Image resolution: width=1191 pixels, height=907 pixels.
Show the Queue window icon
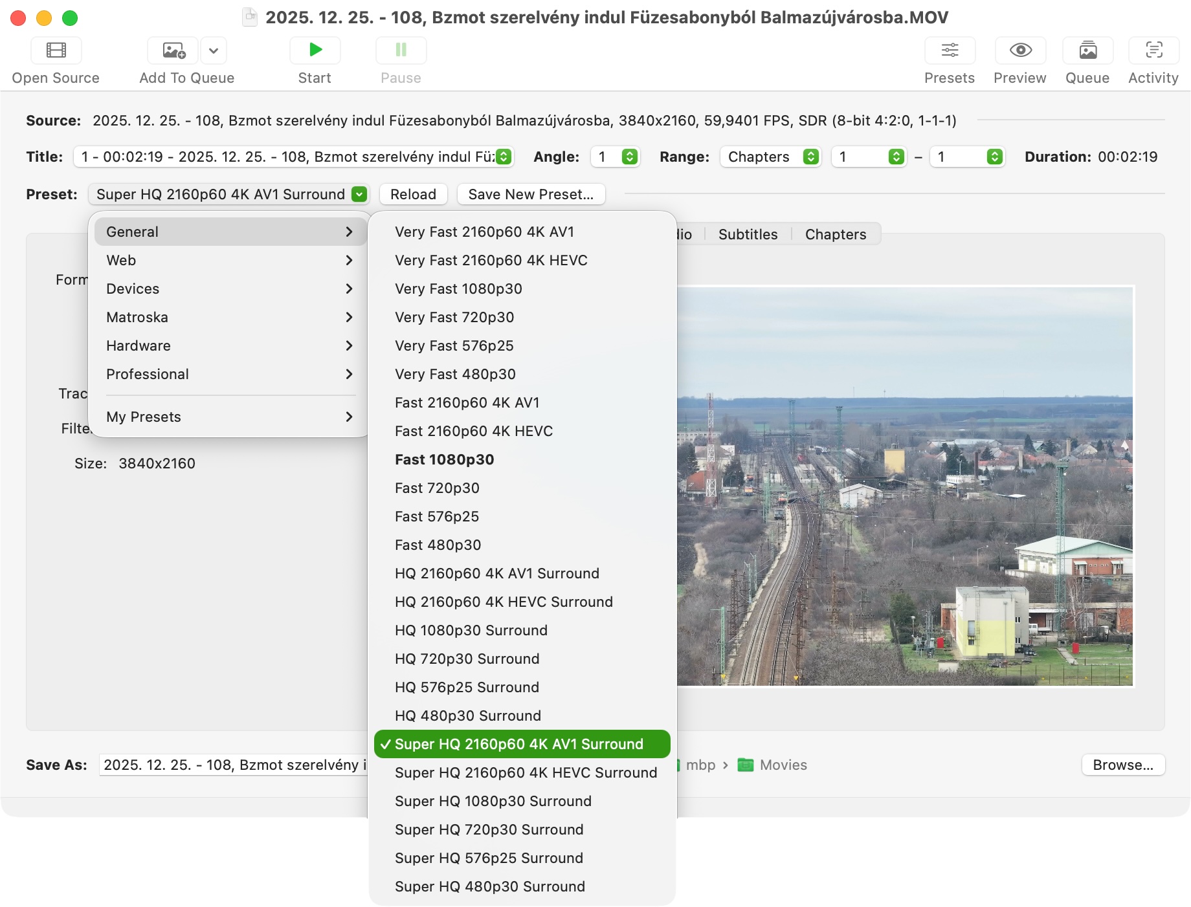1087,50
